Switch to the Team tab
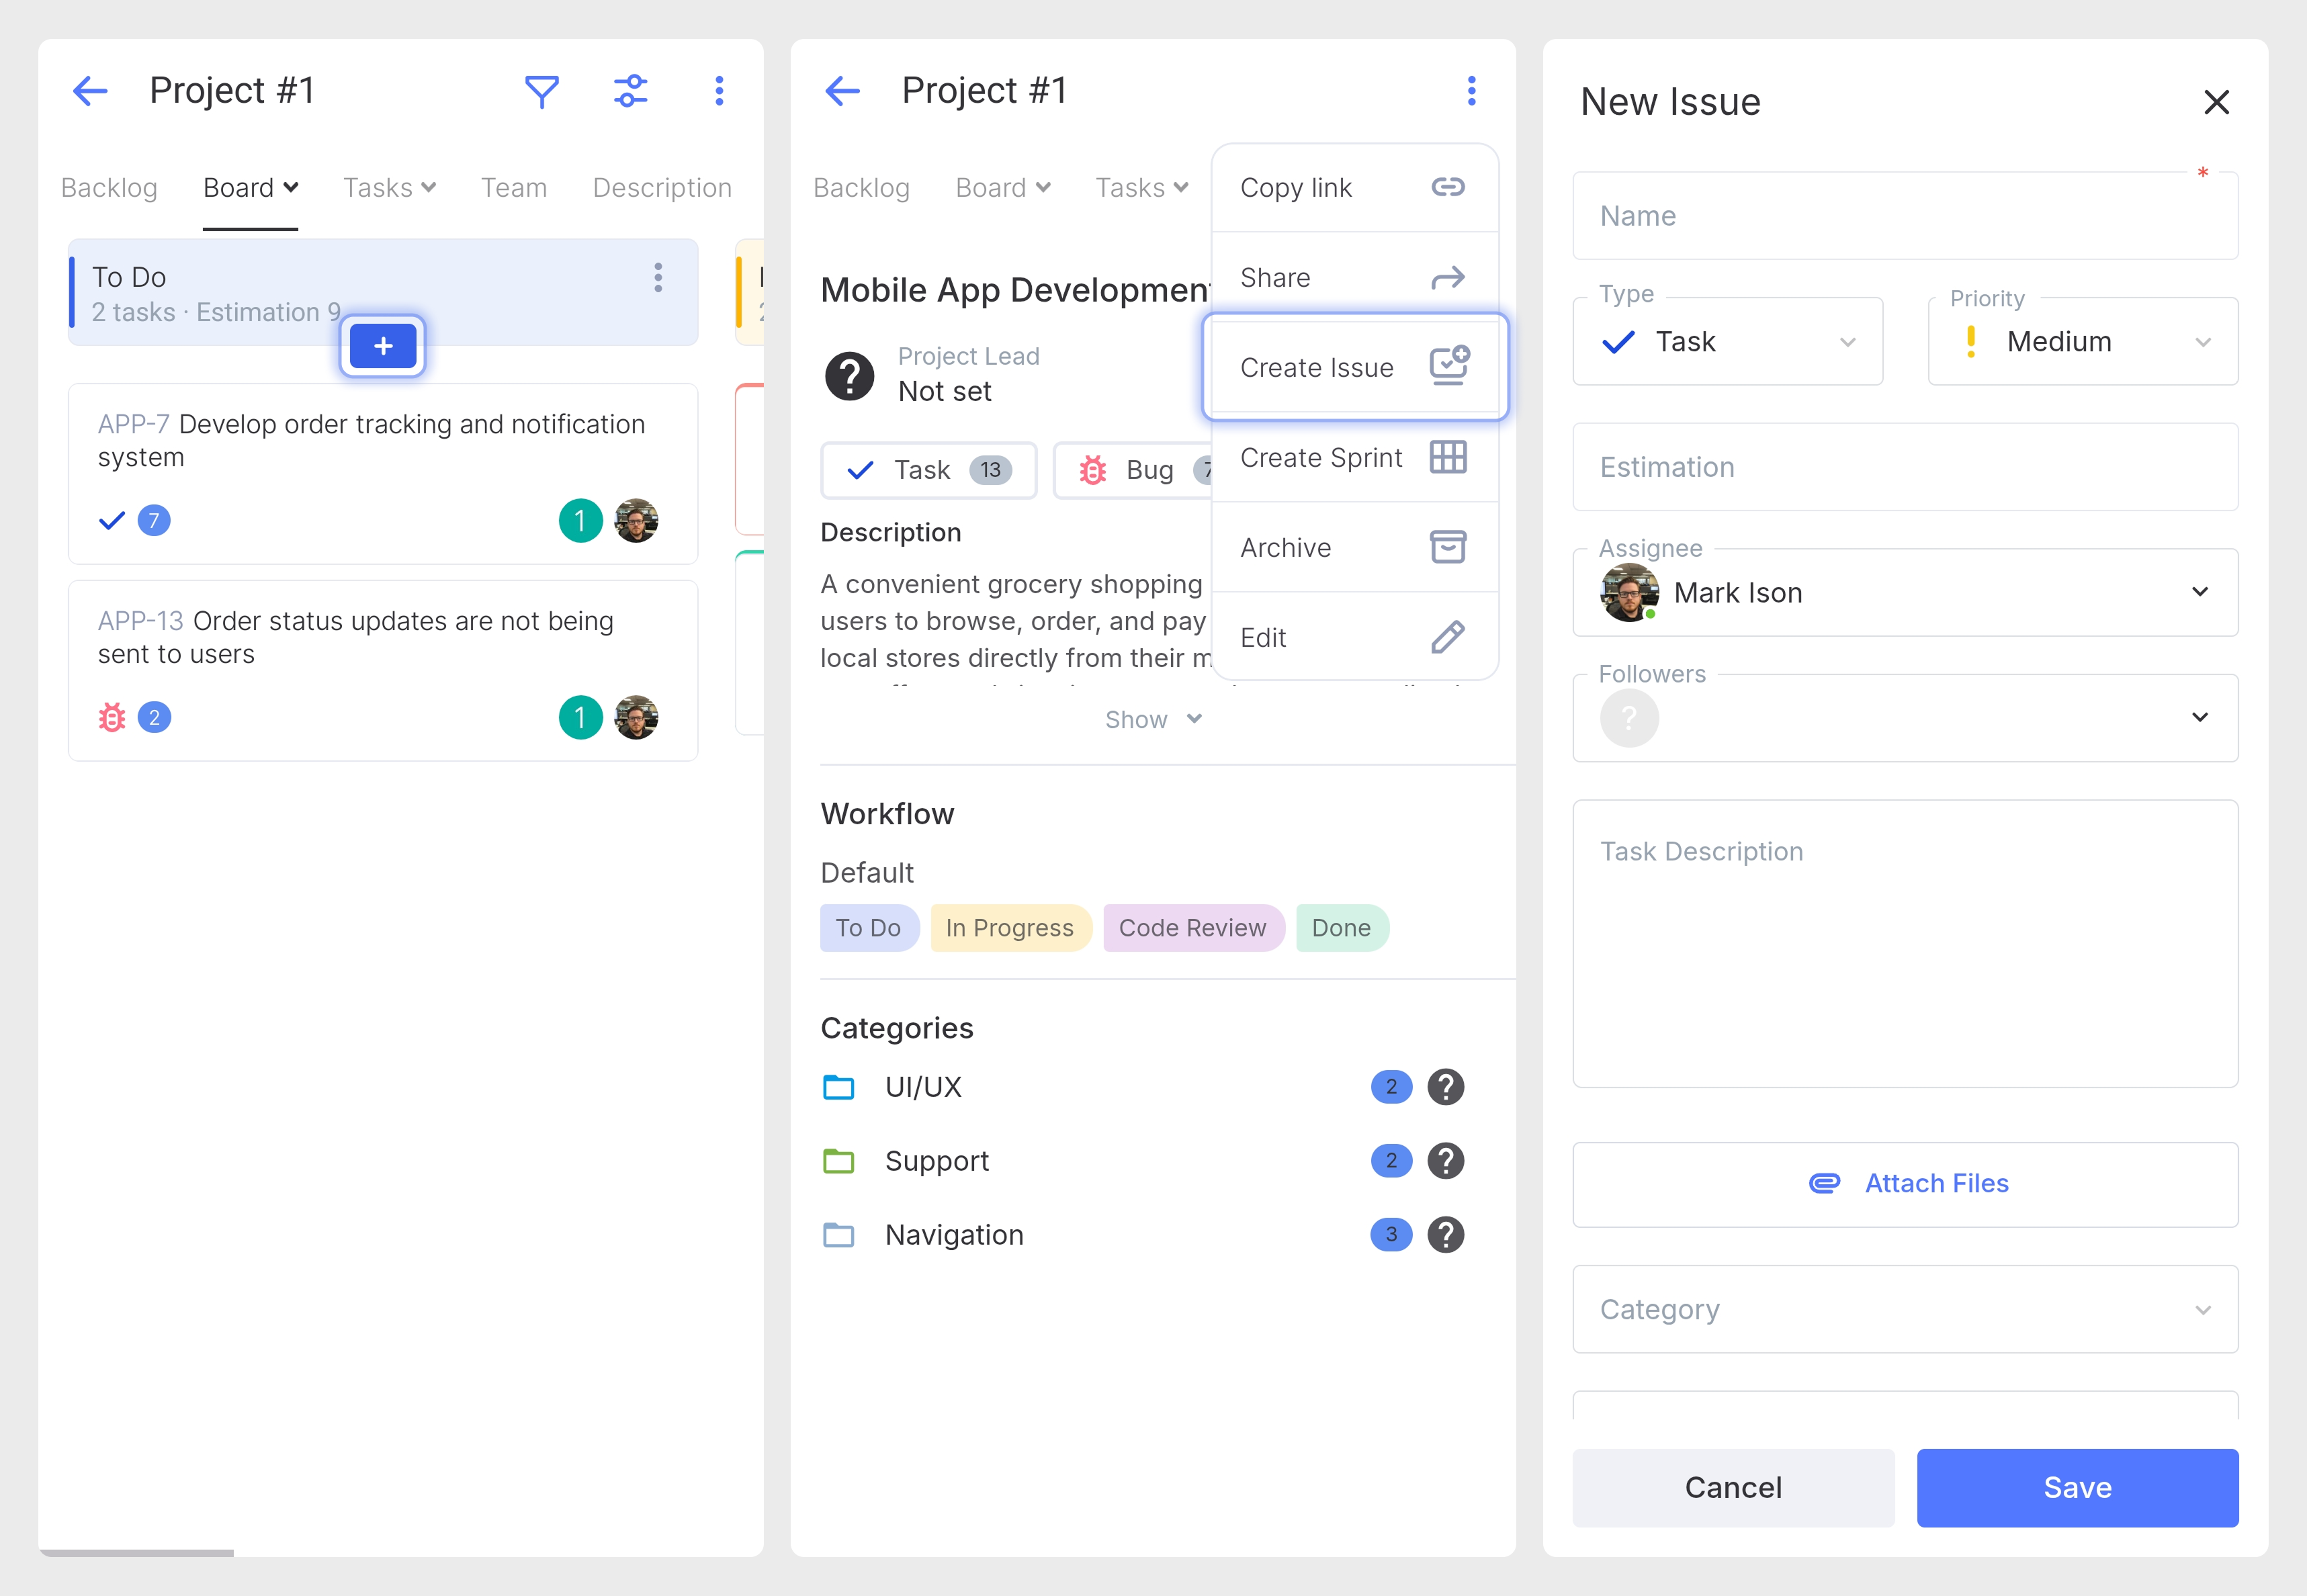The image size is (2307, 1596). point(513,188)
